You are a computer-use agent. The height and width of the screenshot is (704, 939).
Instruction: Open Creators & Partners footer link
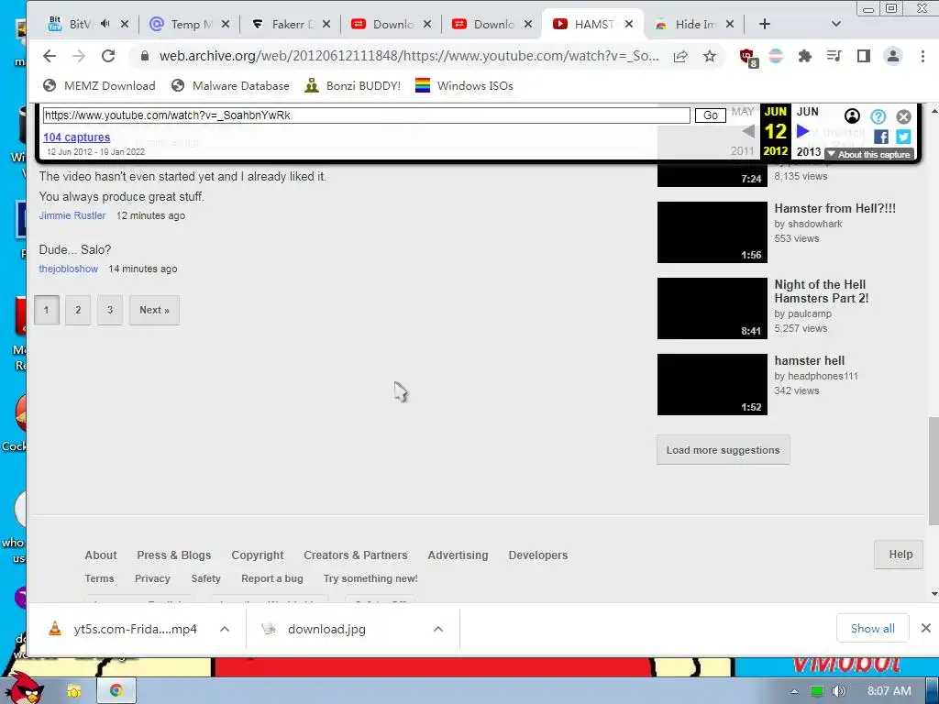point(355,555)
